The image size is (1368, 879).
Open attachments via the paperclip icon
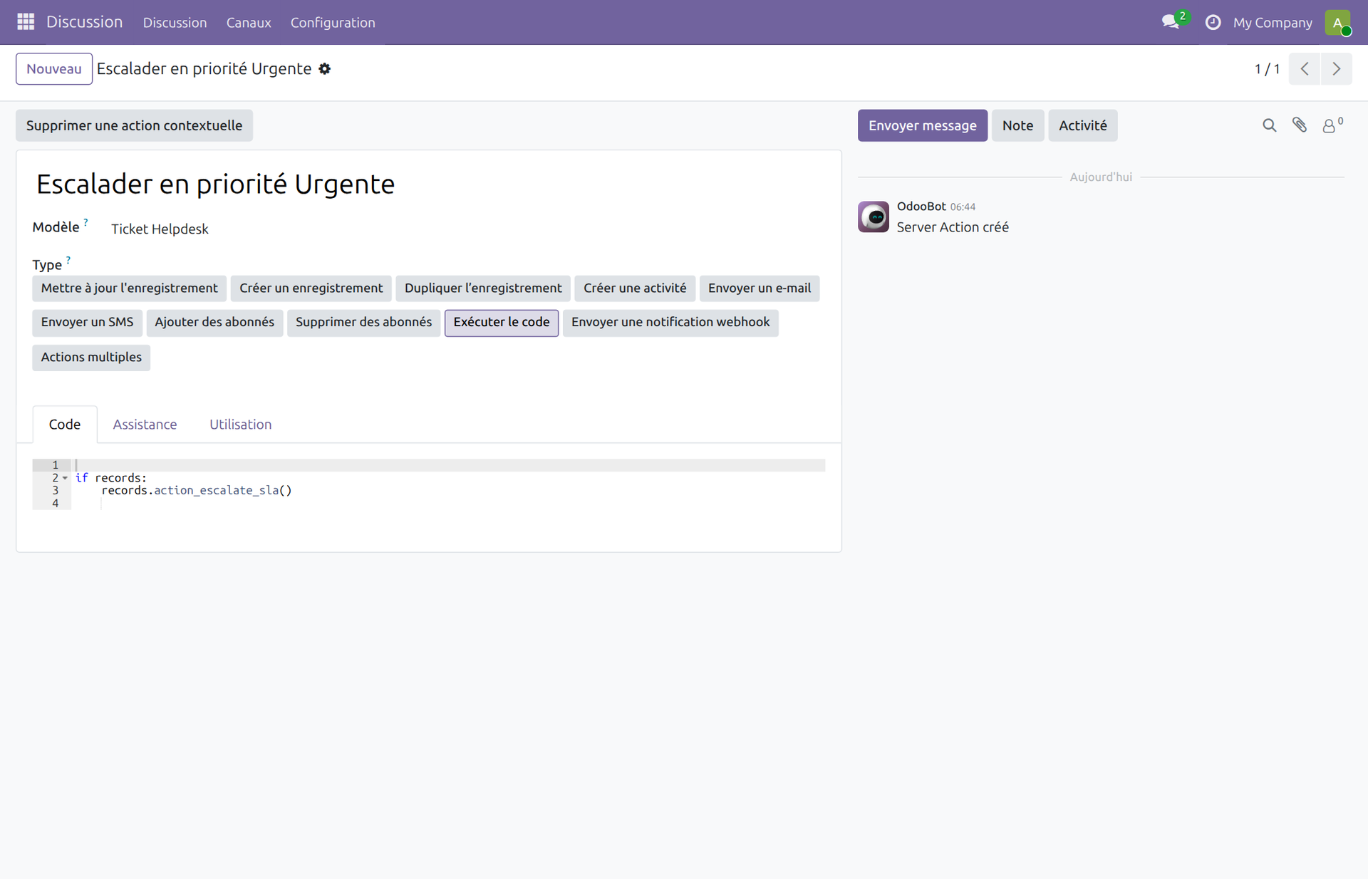click(1300, 125)
